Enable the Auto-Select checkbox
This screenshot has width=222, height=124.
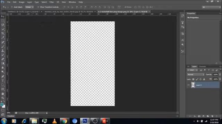tap(12, 7)
